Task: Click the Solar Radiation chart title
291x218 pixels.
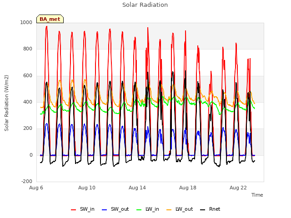Action: click(145, 5)
